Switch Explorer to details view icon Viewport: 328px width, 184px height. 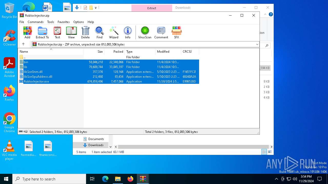[264, 152]
